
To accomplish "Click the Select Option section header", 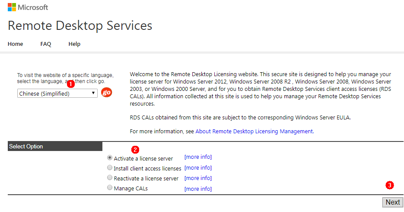I will click(x=55, y=146).
